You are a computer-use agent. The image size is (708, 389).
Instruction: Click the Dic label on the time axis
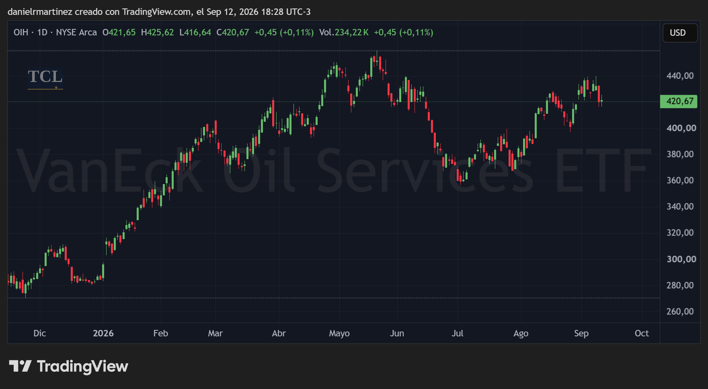coord(40,333)
